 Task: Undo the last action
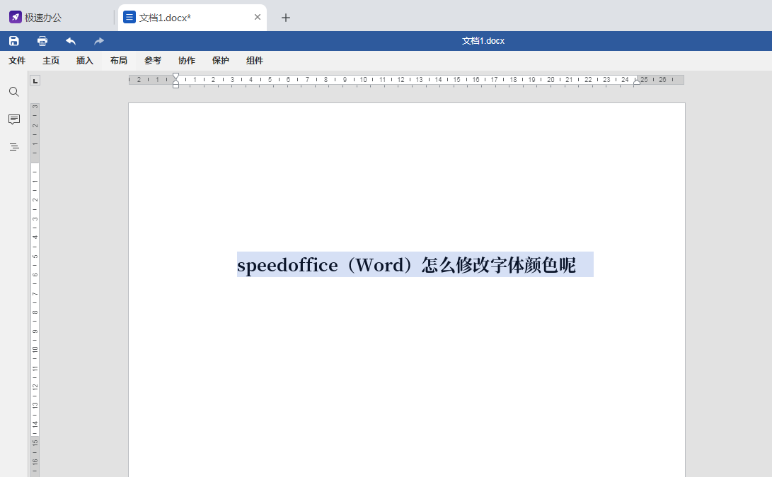[x=71, y=41]
